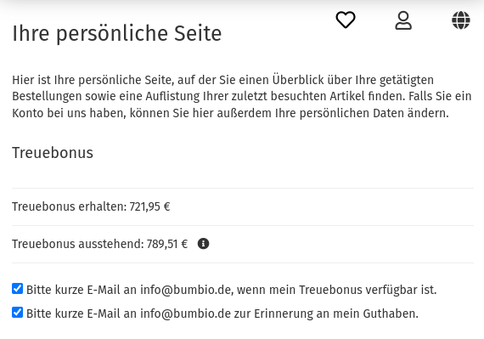Open the wishlist via the heart icon
Image resolution: width=484 pixels, height=339 pixels.
346,20
